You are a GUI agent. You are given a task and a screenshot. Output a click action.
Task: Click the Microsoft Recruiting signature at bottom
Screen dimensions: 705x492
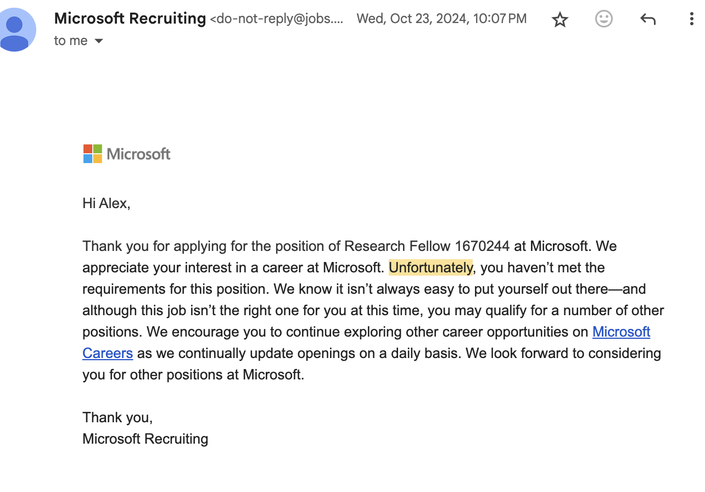pyautogui.click(x=146, y=439)
